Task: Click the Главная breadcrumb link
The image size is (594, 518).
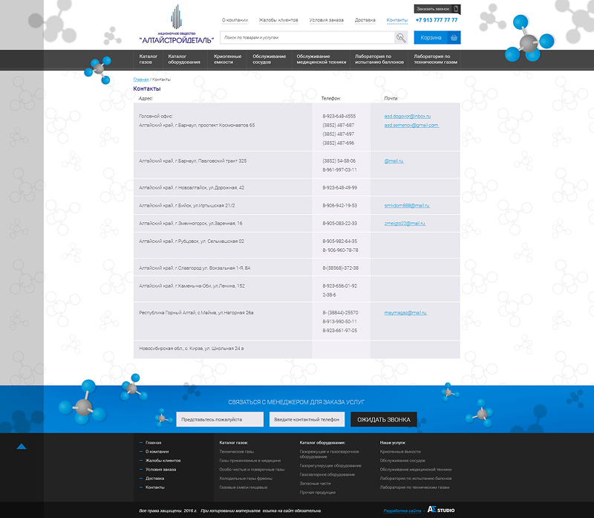Action: click(140, 79)
